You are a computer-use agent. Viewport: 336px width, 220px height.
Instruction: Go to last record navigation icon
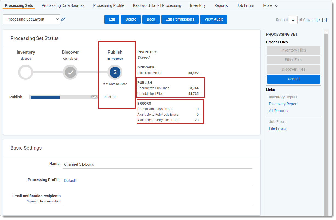point(324,20)
